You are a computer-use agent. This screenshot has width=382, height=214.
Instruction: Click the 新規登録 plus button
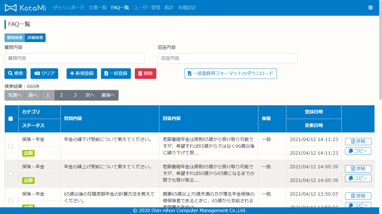(x=82, y=74)
